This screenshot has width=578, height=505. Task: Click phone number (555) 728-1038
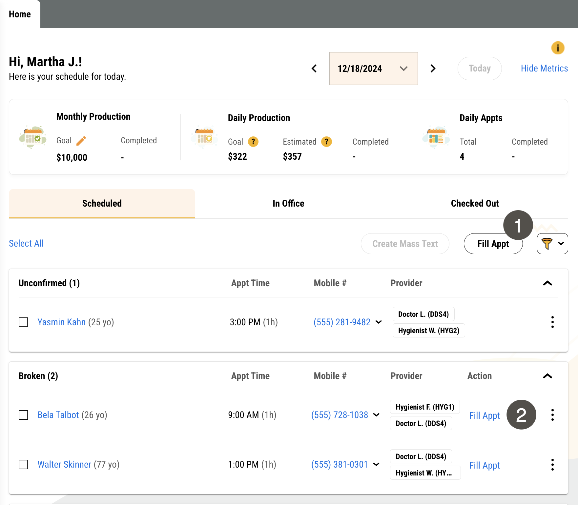click(340, 415)
